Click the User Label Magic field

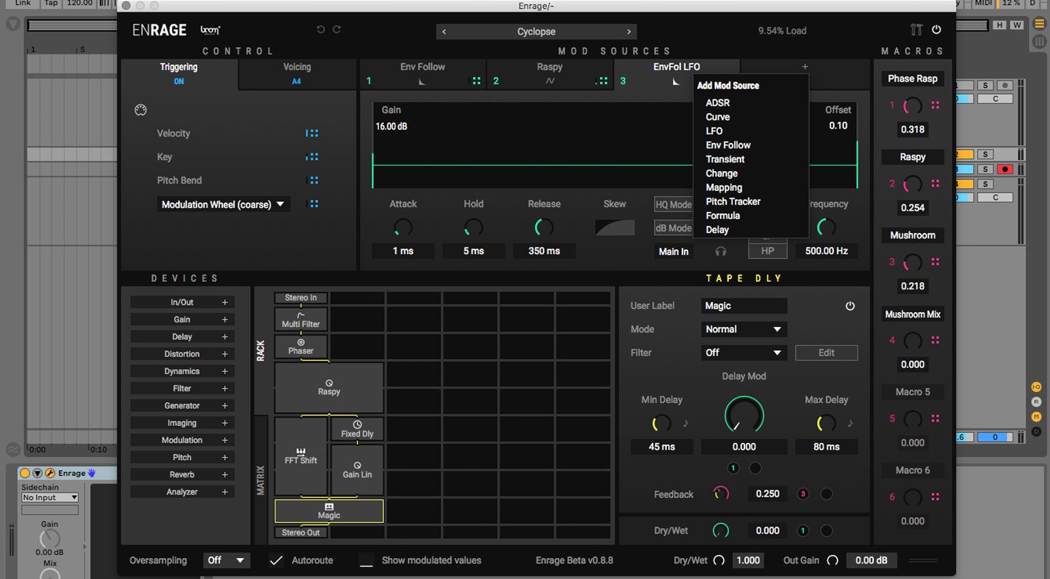coord(744,306)
